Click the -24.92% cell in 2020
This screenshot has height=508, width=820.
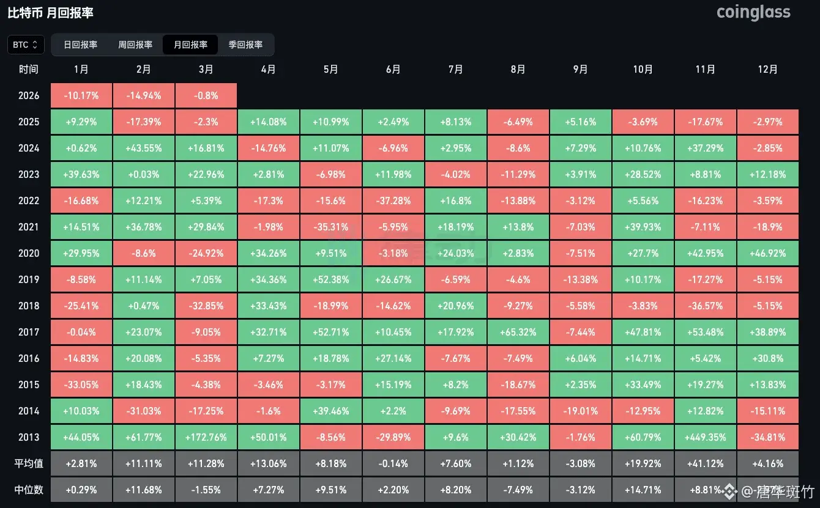tap(206, 253)
